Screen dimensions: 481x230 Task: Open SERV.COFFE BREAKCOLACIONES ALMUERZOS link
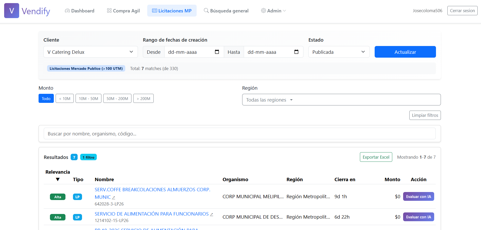[152, 193]
